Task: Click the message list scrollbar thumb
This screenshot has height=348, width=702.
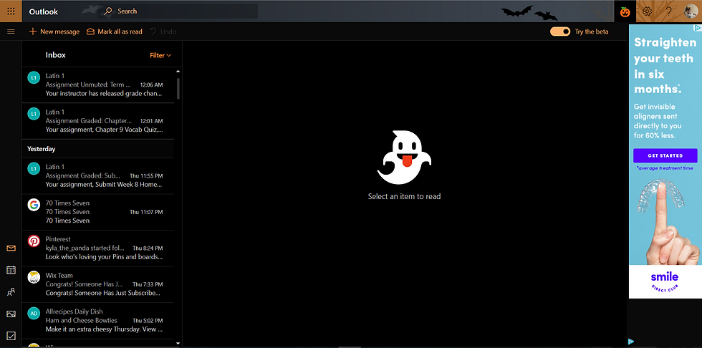Action: point(178,88)
